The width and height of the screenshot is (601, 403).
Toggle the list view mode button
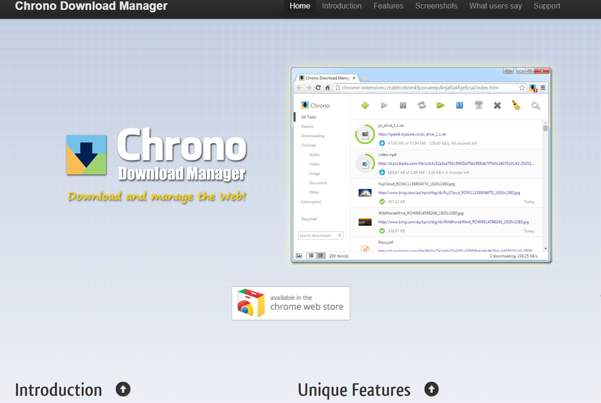tap(311, 256)
